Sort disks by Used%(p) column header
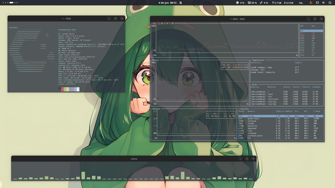The width and height of the screenshot is (335, 188). pyautogui.click(x=317, y=87)
